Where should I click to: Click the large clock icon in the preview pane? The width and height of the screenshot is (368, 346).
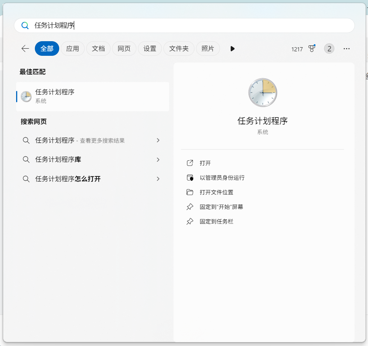click(263, 92)
